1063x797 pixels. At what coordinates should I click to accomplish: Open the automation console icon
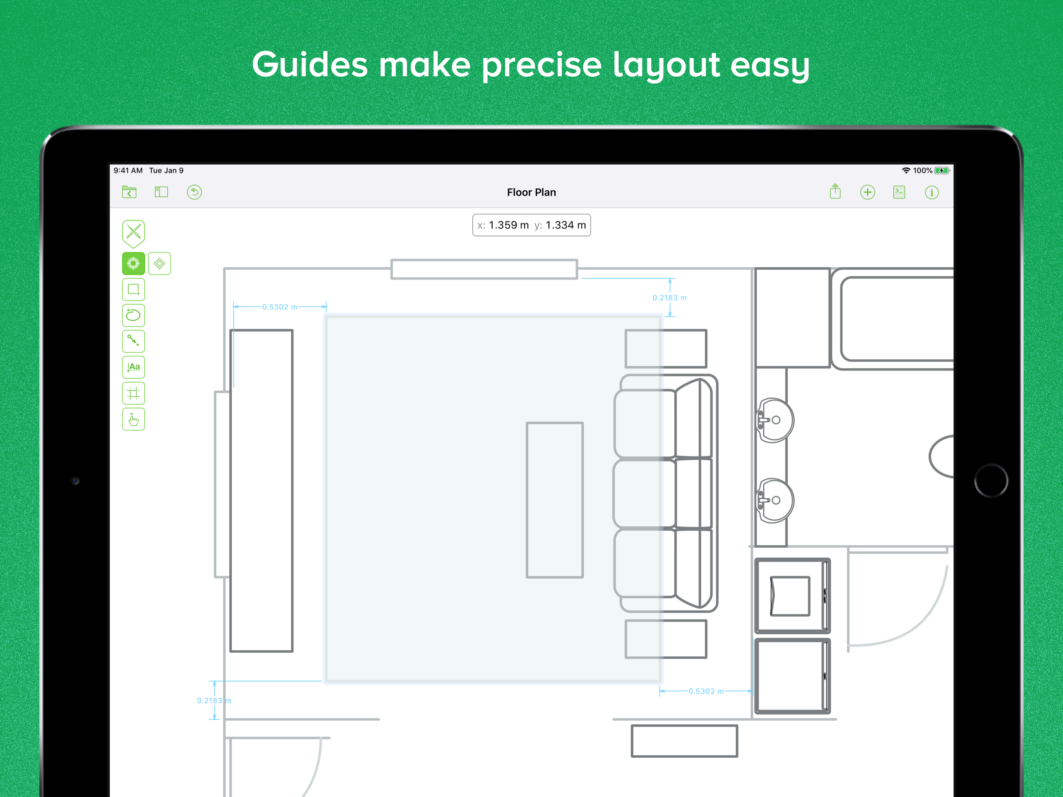899,192
